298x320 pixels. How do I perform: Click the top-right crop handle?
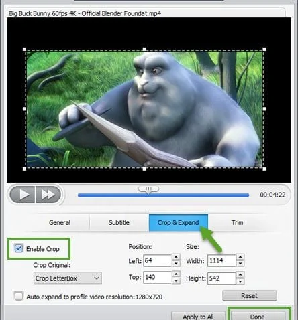264,49
